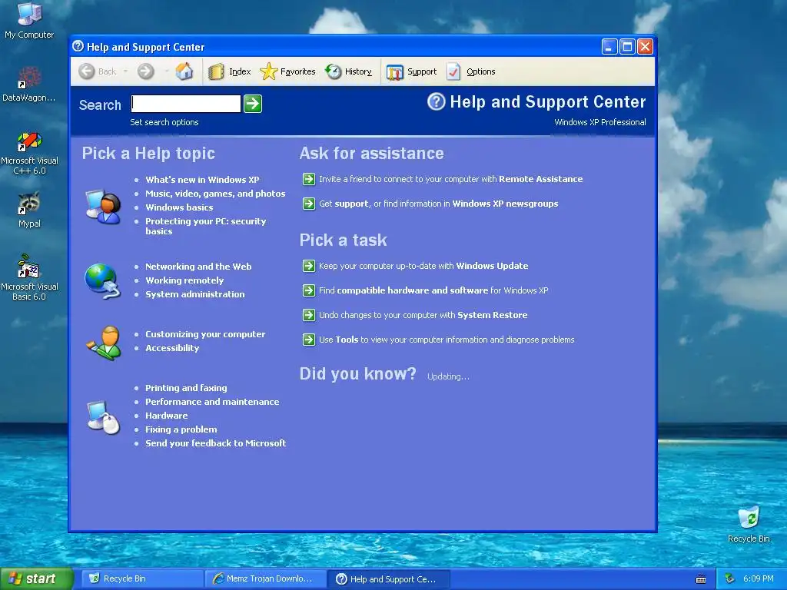Open Remote Assistance invite link
787x590 pixels.
tap(450, 179)
